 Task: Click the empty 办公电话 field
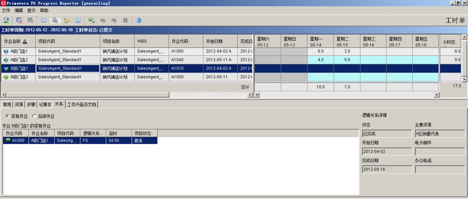[x=440, y=169]
